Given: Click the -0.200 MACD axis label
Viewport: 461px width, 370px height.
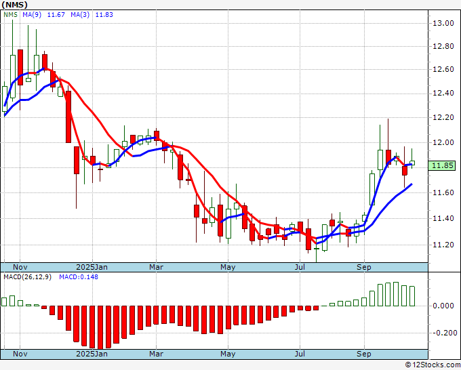Looking at the screenshot, I should coord(445,333).
